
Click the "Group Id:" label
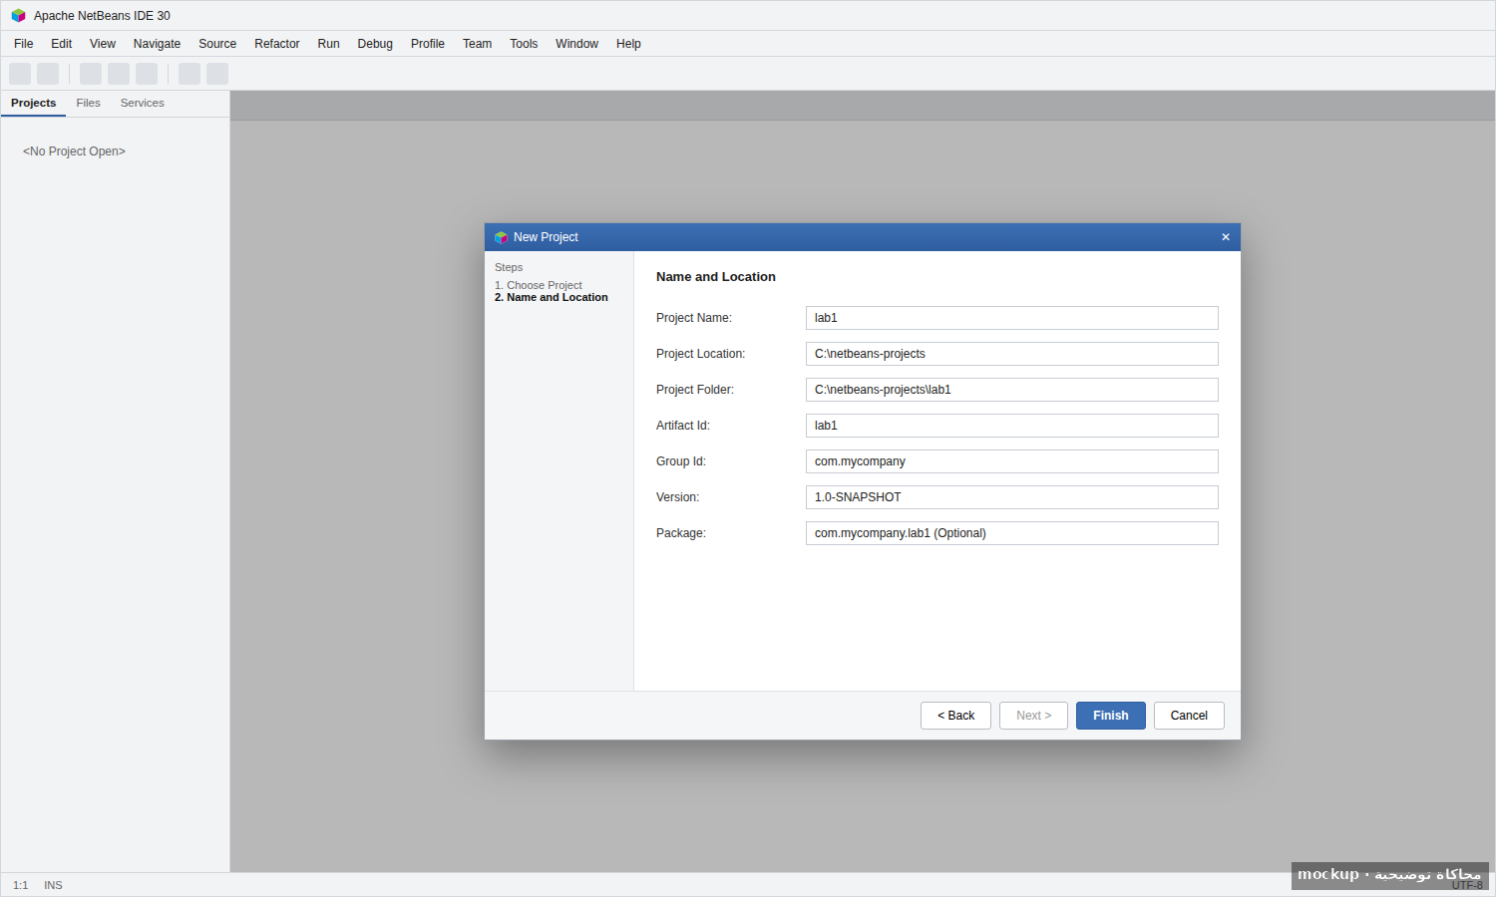coord(681,461)
